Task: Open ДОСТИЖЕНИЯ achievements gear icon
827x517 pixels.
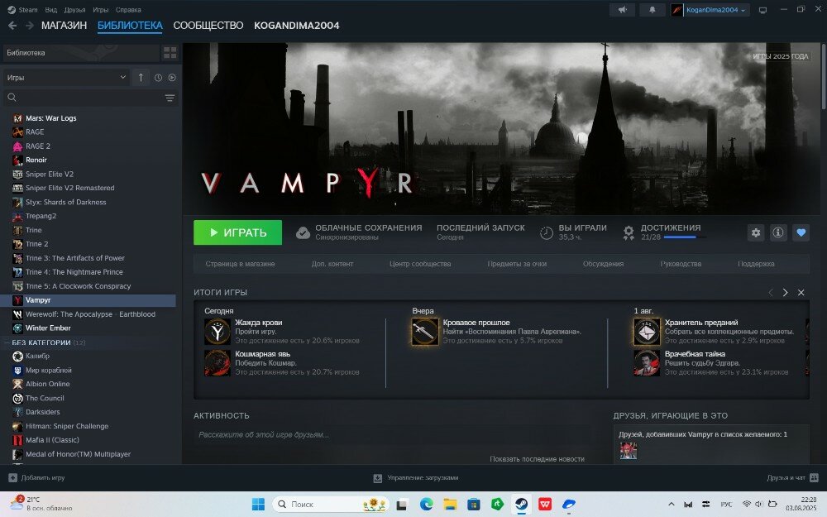Action: 629,232
